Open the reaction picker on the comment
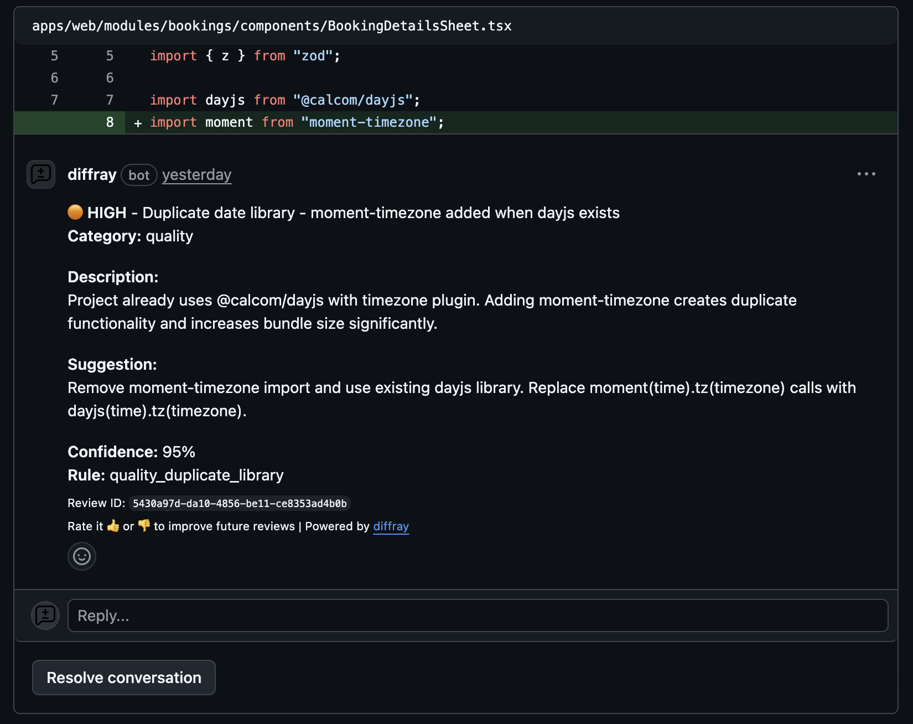 tap(81, 556)
